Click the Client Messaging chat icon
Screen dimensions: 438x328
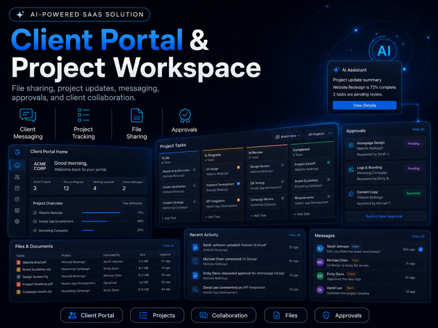[28, 115]
